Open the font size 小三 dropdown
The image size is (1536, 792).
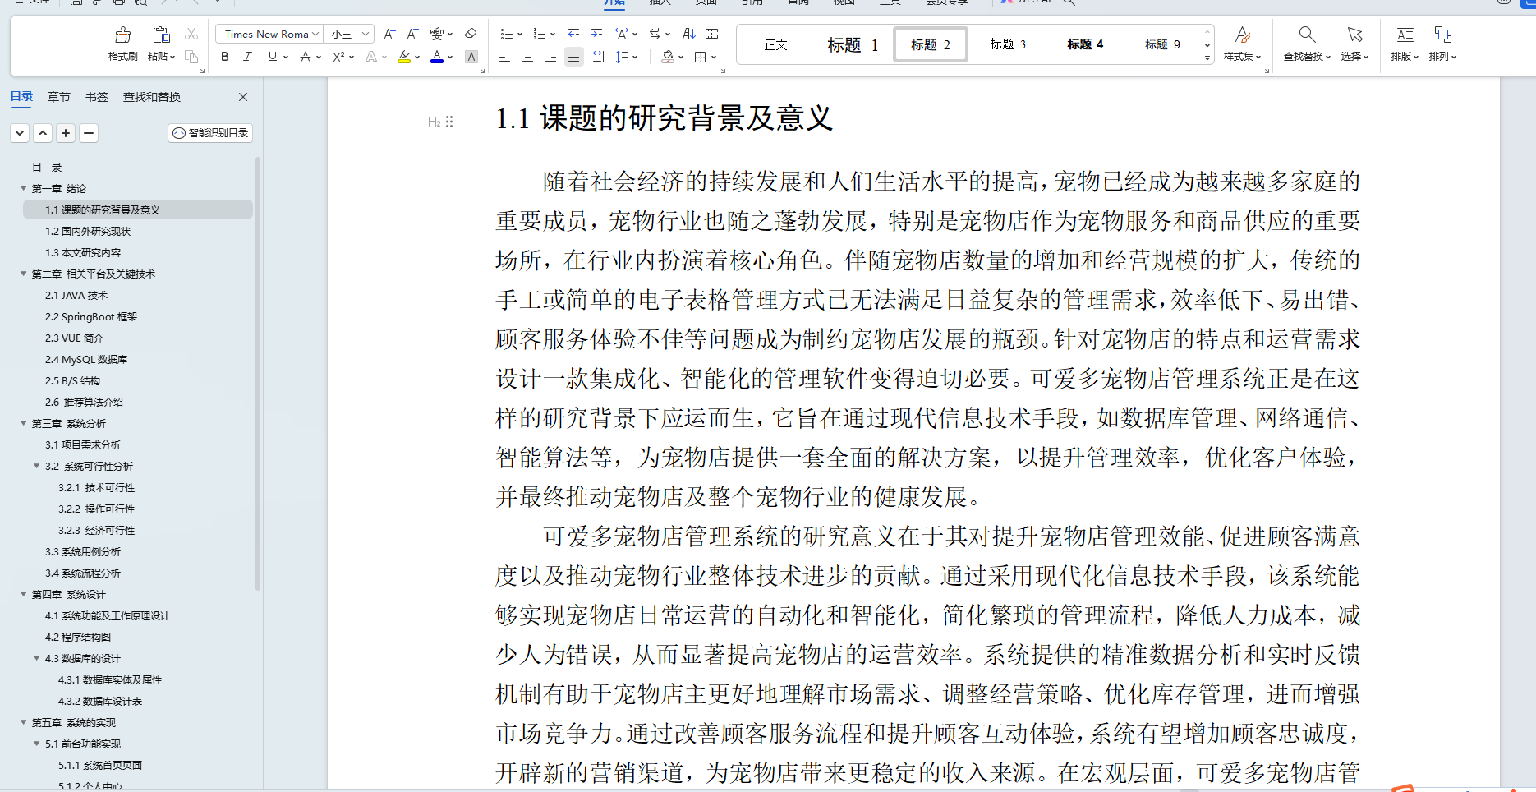point(366,34)
